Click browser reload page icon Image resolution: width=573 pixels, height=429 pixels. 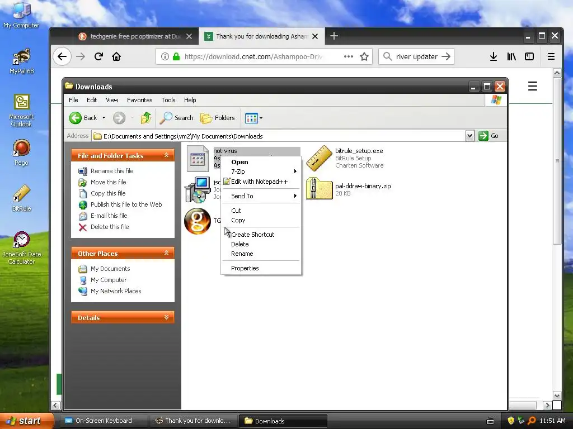pos(98,56)
